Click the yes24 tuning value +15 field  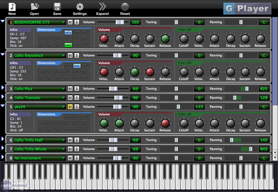click(199, 107)
